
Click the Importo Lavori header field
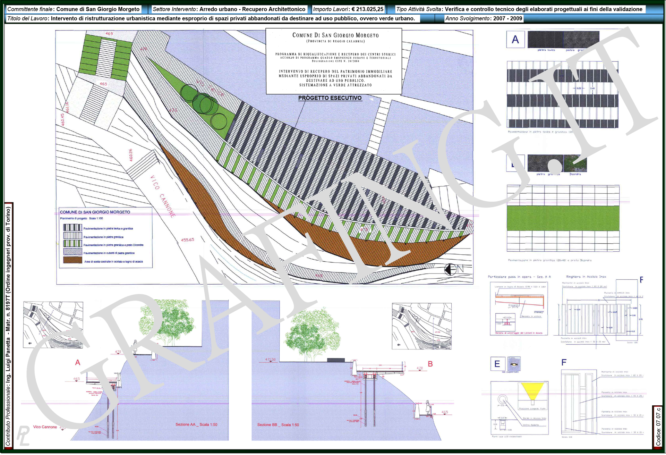point(349,9)
